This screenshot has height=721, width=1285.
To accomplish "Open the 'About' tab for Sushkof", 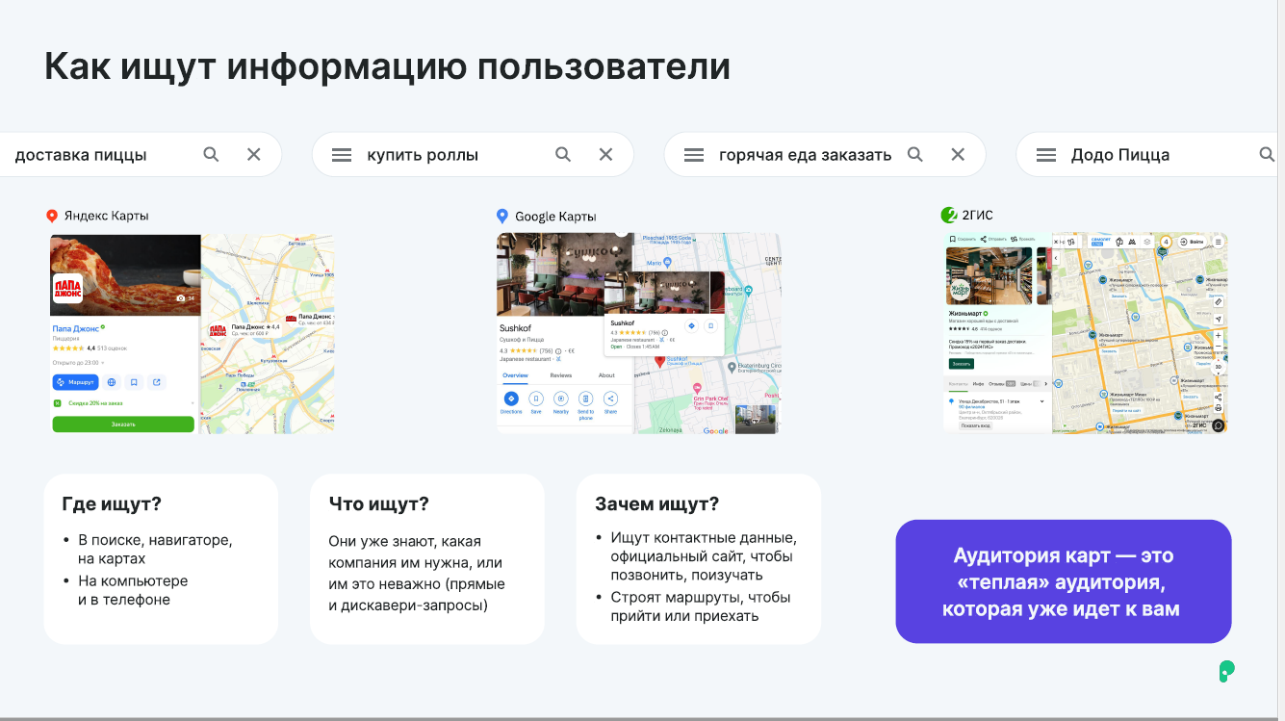I will click(606, 375).
